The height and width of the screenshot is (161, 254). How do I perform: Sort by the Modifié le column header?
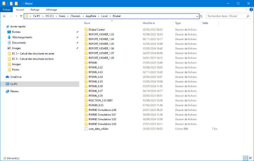(149, 23)
